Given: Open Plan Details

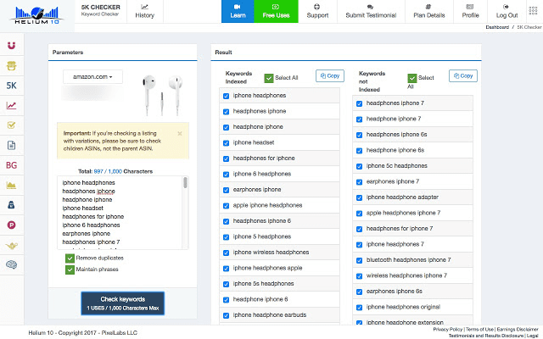Looking at the screenshot, I should [429, 11].
